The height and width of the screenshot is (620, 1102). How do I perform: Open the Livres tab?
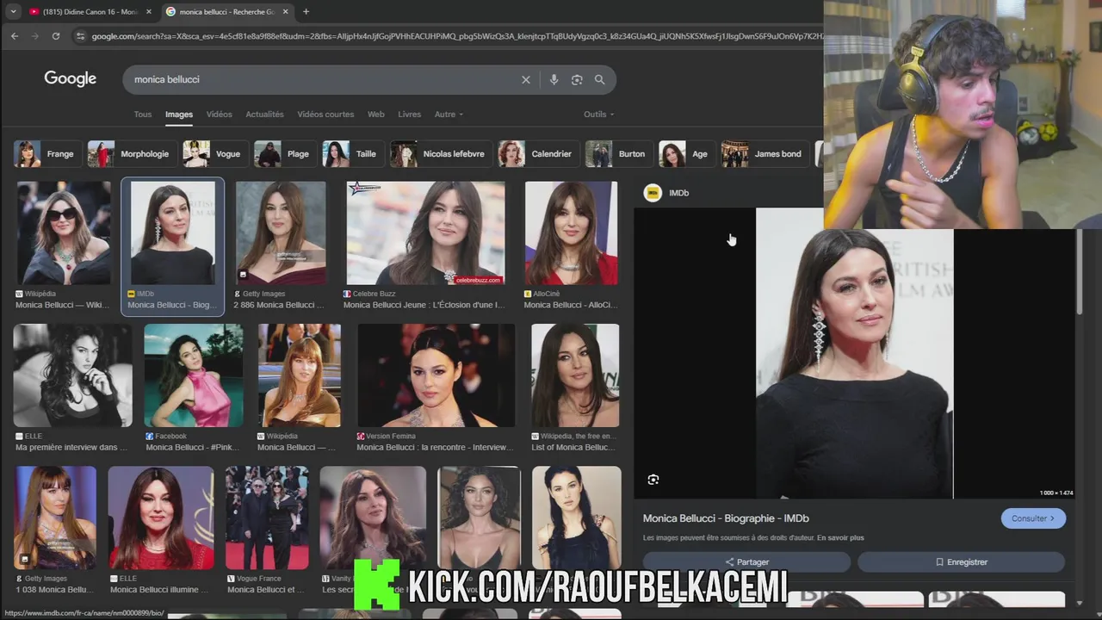pyautogui.click(x=410, y=115)
